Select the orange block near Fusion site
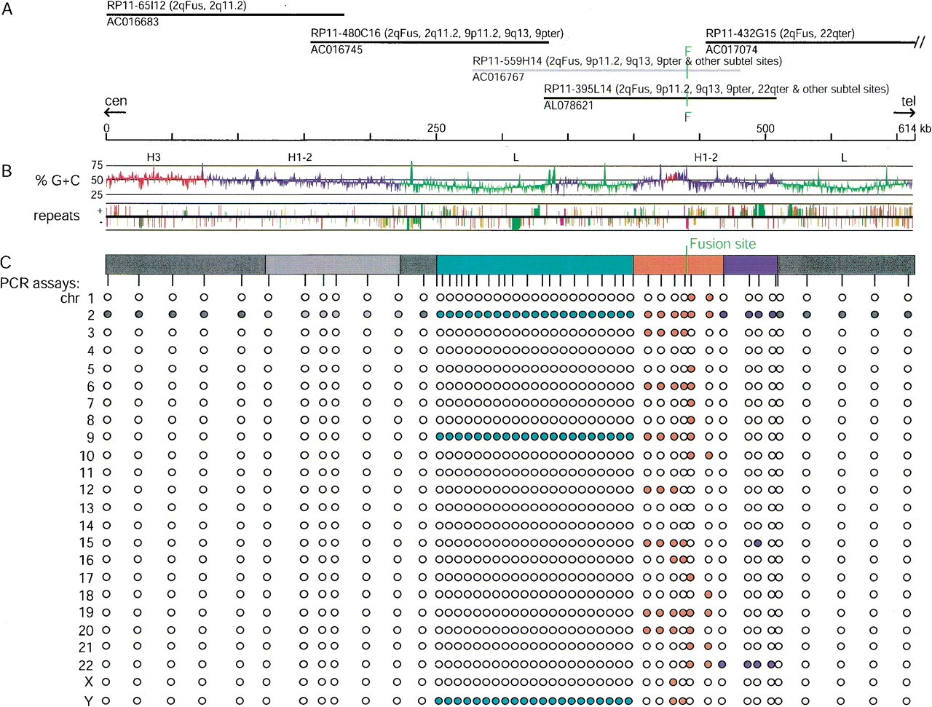 (679, 264)
